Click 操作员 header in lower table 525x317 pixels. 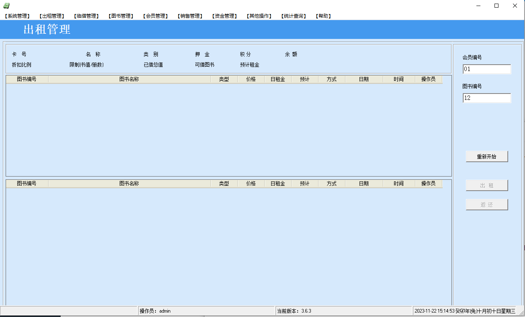pyautogui.click(x=429, y=183)
